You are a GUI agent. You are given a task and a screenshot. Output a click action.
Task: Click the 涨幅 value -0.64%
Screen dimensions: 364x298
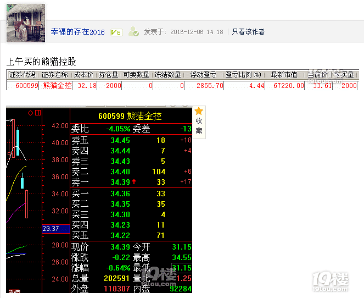(x=118, y=268)
